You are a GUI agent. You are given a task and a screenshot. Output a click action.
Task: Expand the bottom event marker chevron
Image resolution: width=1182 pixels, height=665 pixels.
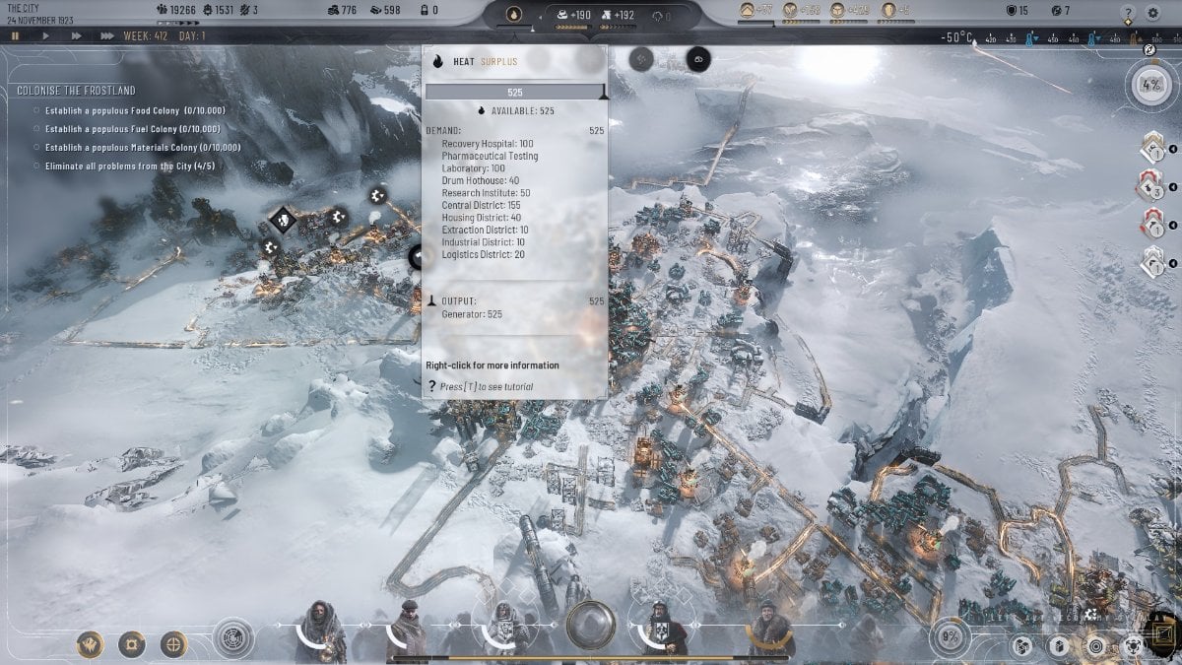click(x=1173, y=262)
